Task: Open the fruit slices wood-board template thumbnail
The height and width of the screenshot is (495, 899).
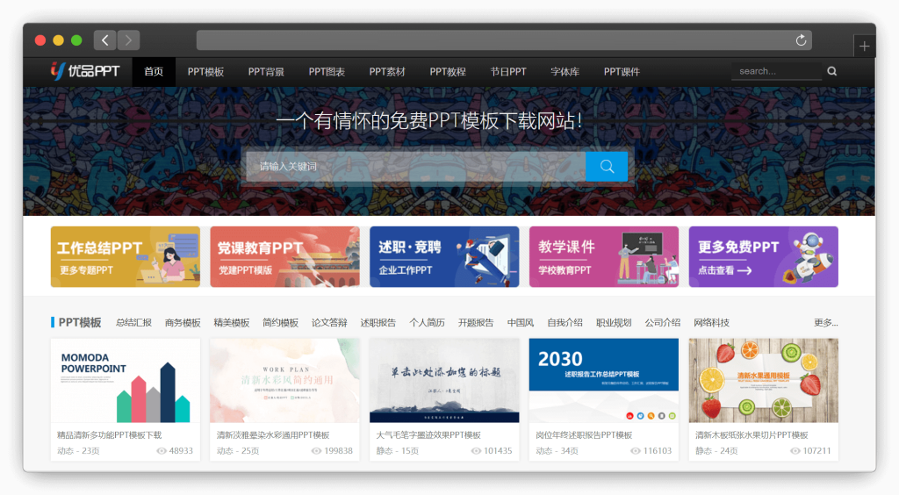Action: pyautogui.click(x=763, y=380)
